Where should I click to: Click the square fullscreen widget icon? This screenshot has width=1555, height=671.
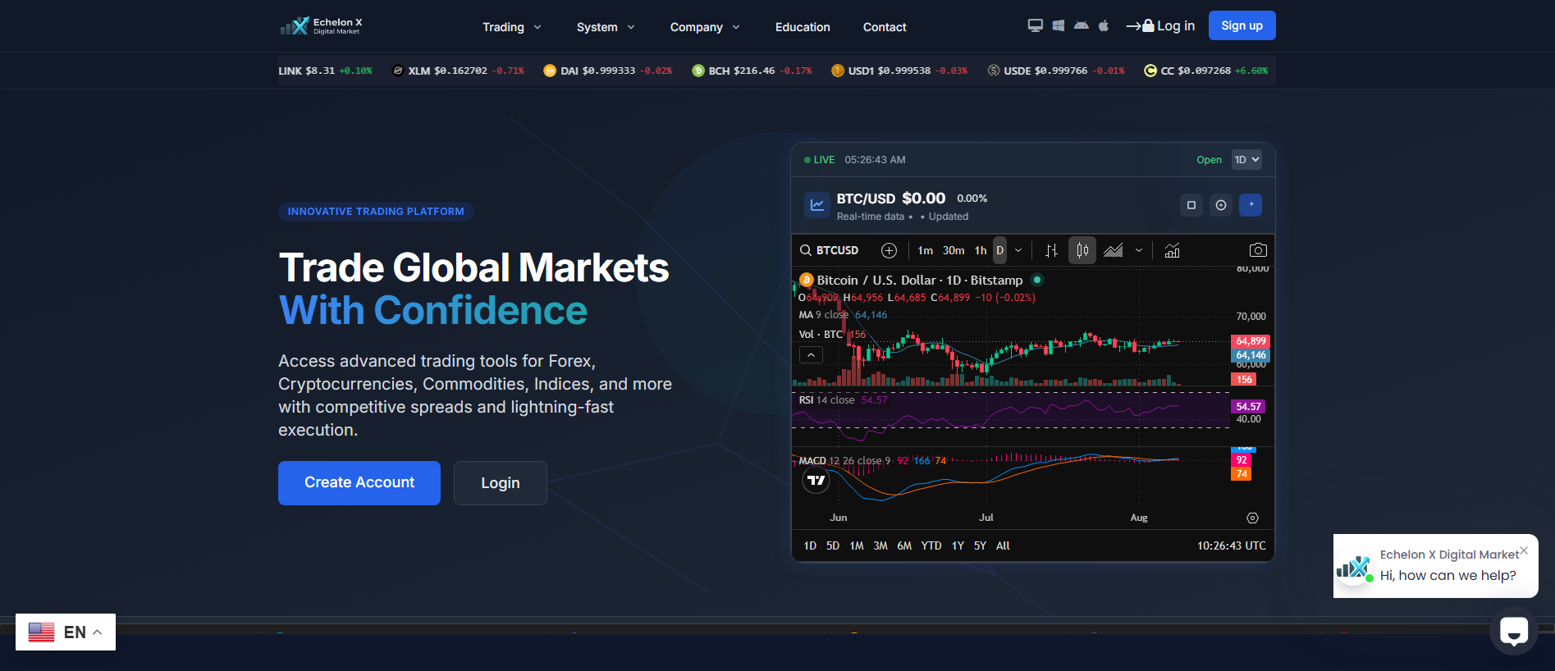tap(1191, 205)
